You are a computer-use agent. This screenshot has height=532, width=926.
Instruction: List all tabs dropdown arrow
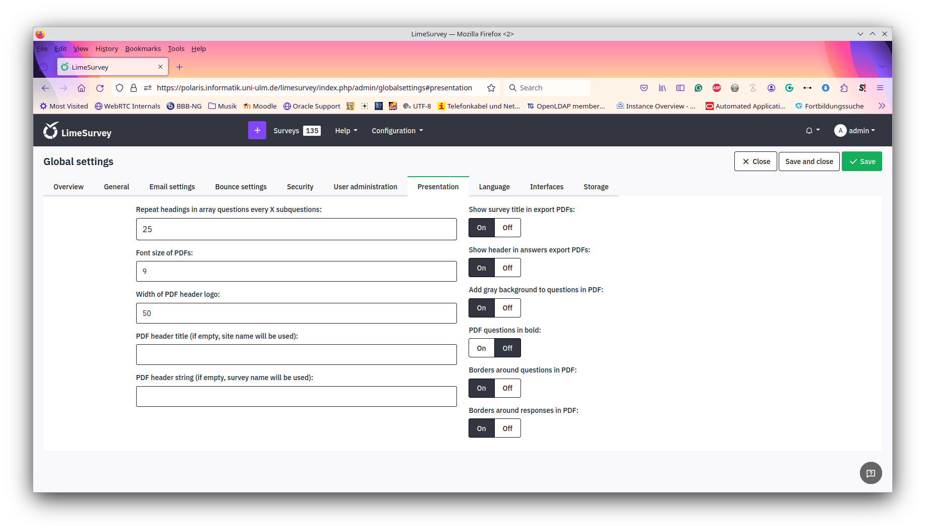click(x=882, y=67)
